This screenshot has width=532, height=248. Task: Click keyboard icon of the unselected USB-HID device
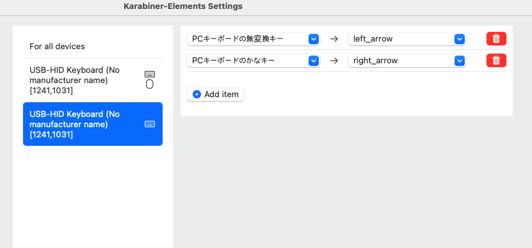pos(150,74)
